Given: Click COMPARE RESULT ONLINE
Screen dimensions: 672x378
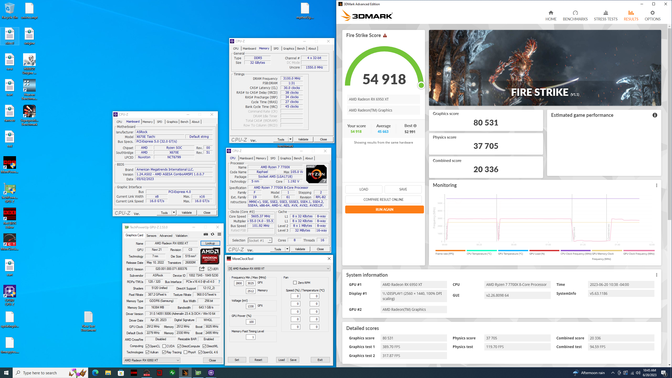Looking at the screenshot, I should [383, 199].
